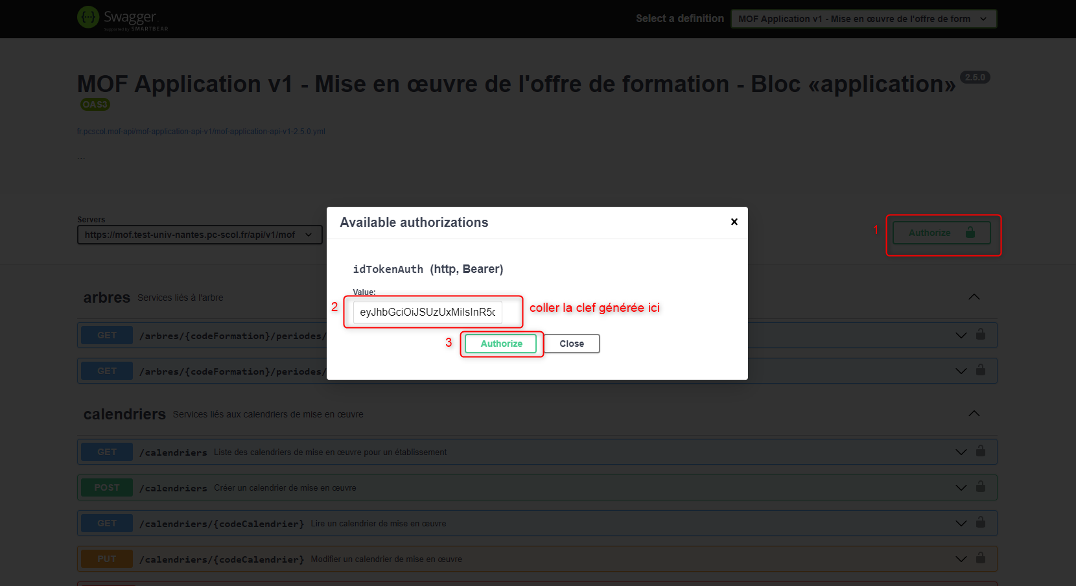Expand the POST /calendriers operation chevron
This screenshot has height=586, width=1076.
tap(961, 487)
